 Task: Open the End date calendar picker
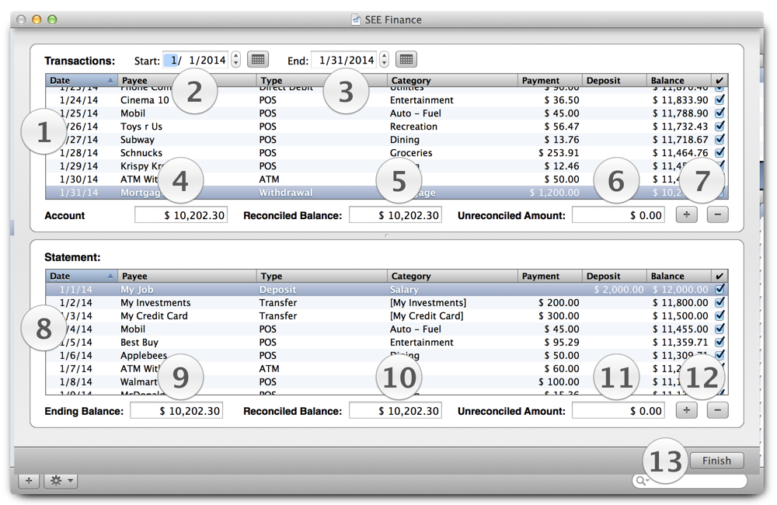[406, 60]
